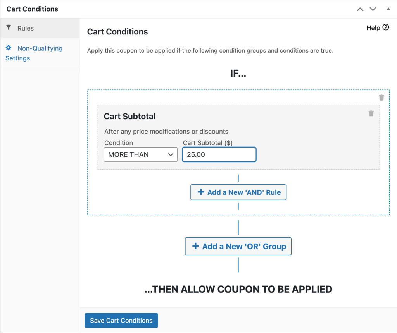The height and width of the screenshot is (333, 397).
Task: Click the gear icon beside Non-Qualifying Settings
Action: [9, 48]
